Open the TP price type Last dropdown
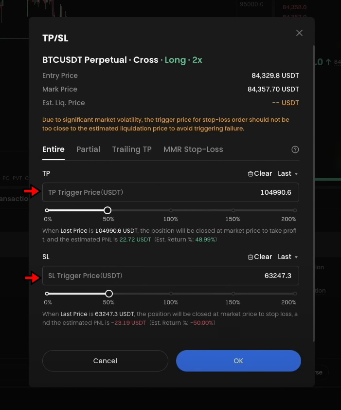Screen dimensions: 341x410 [287, 173]
